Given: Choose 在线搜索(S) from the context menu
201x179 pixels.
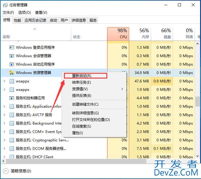Looking at the screenshot, I should [94, 126].
